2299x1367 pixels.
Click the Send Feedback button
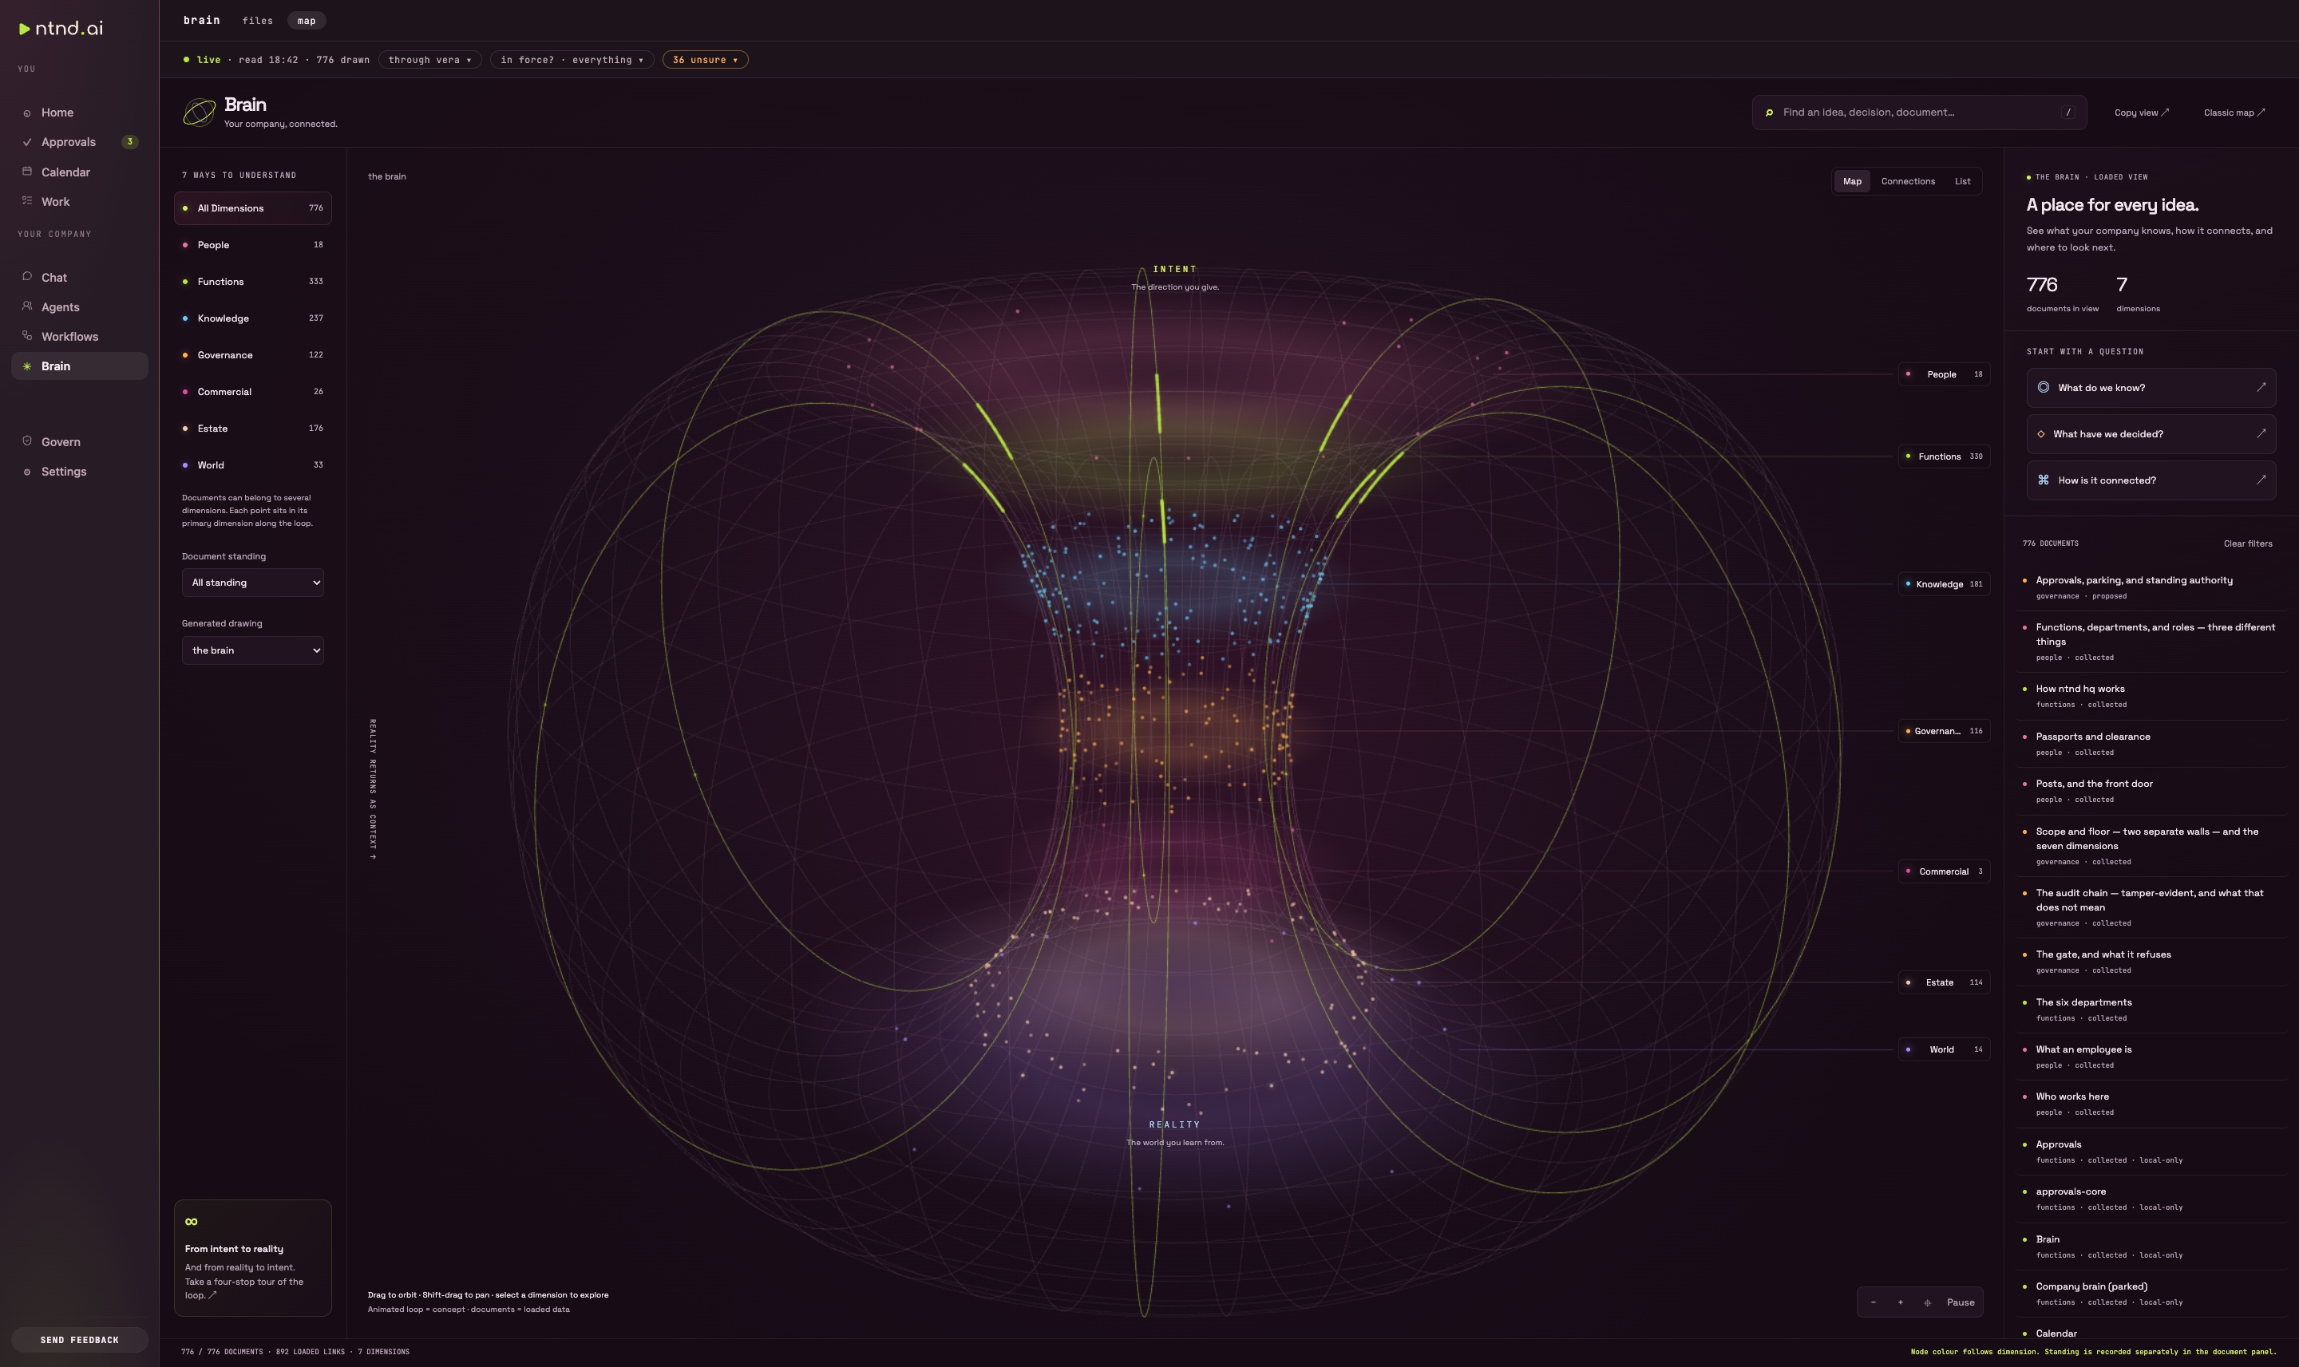[79, 1341]
